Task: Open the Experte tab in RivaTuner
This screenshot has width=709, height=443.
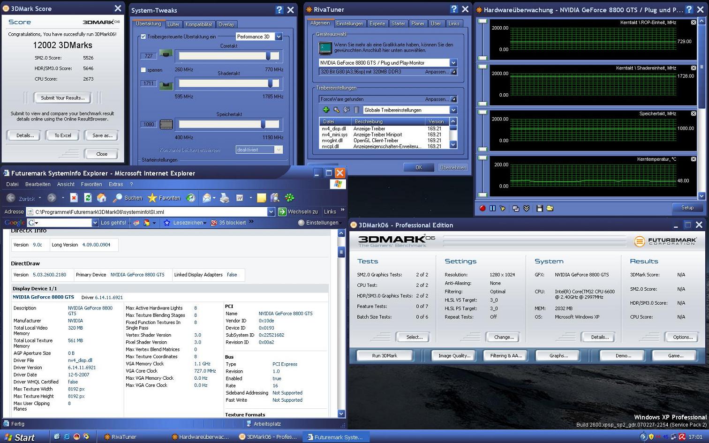Action: 377,23
